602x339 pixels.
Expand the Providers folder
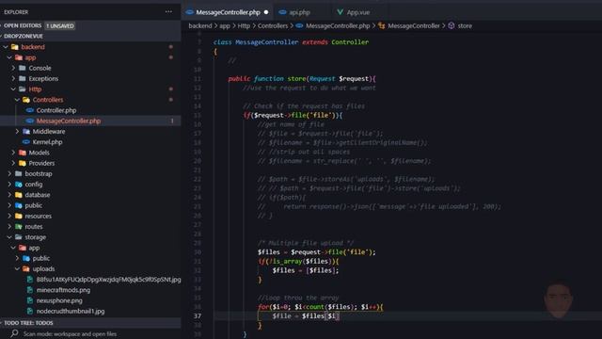pos(13,163)
